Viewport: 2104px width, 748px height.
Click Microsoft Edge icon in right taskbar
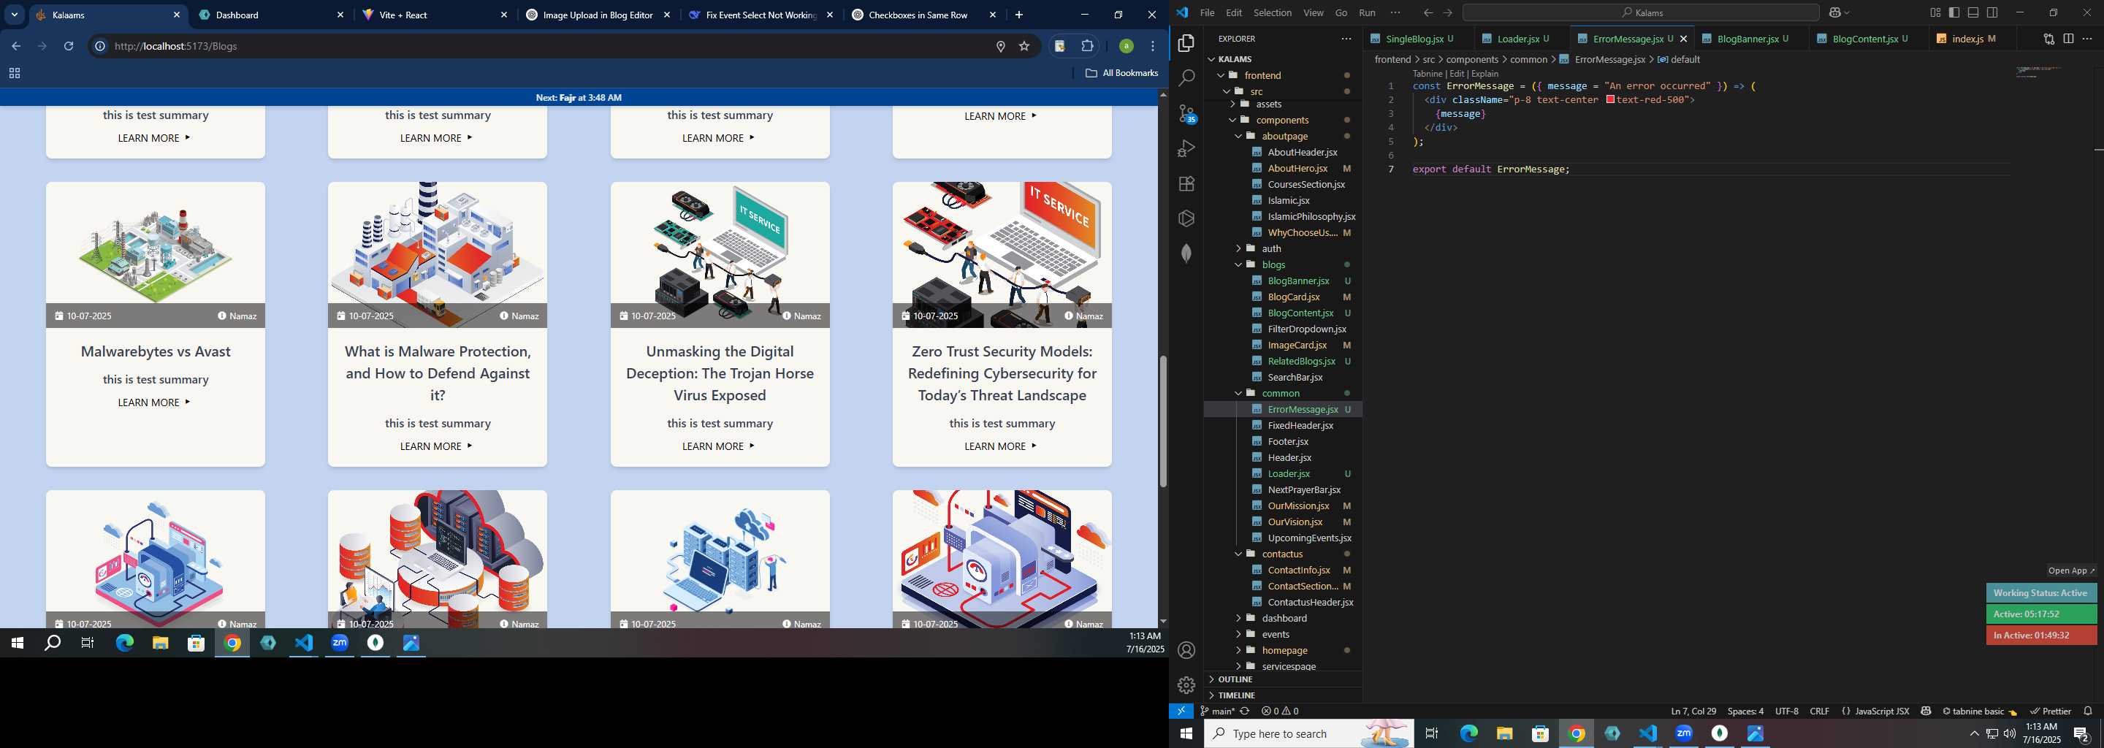point(1468,733)
